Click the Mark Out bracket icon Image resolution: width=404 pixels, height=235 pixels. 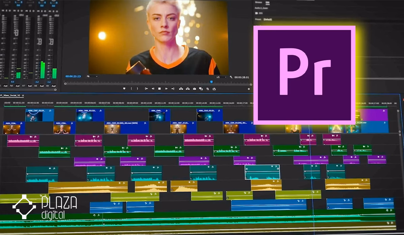pos(137,89)
